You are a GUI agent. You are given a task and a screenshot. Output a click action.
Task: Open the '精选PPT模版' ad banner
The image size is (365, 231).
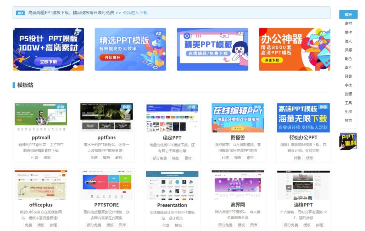coord(130,49)
